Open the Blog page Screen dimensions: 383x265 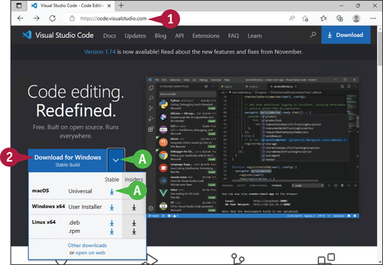coord(160,36)
